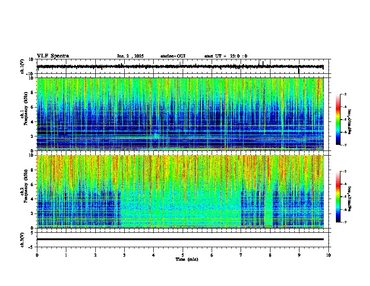Click the "ch.1(V)" axis label
The image size is (370, 286).
(22, 66)
